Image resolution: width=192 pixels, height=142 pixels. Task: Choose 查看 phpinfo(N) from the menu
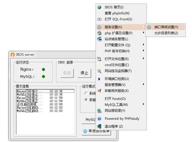pyautogui.click(x=121, y=13)
